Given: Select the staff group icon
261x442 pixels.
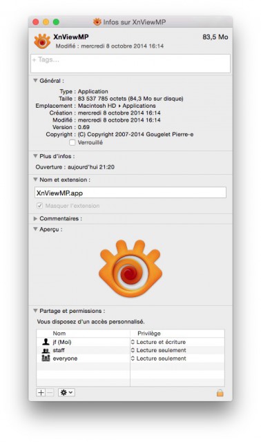Looking at the screenshot, I should pyautogui.click(x=46, y=350).
